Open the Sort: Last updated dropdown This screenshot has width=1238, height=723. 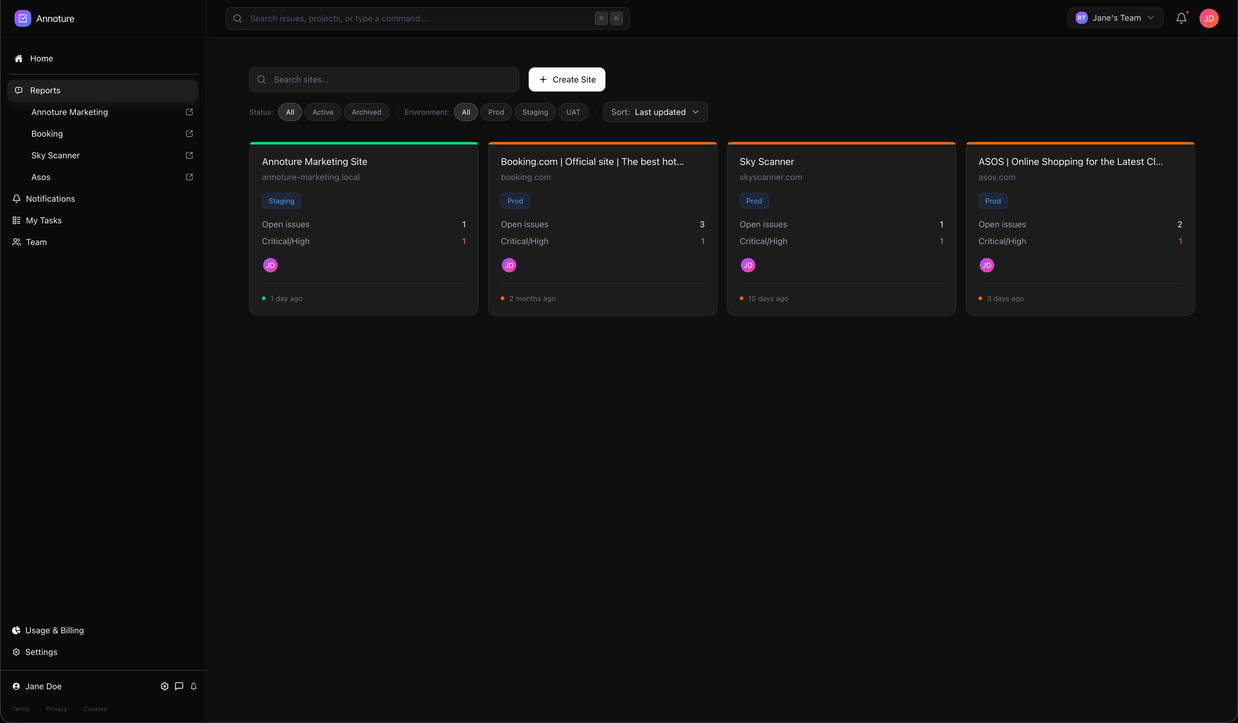tap(655, 112)
